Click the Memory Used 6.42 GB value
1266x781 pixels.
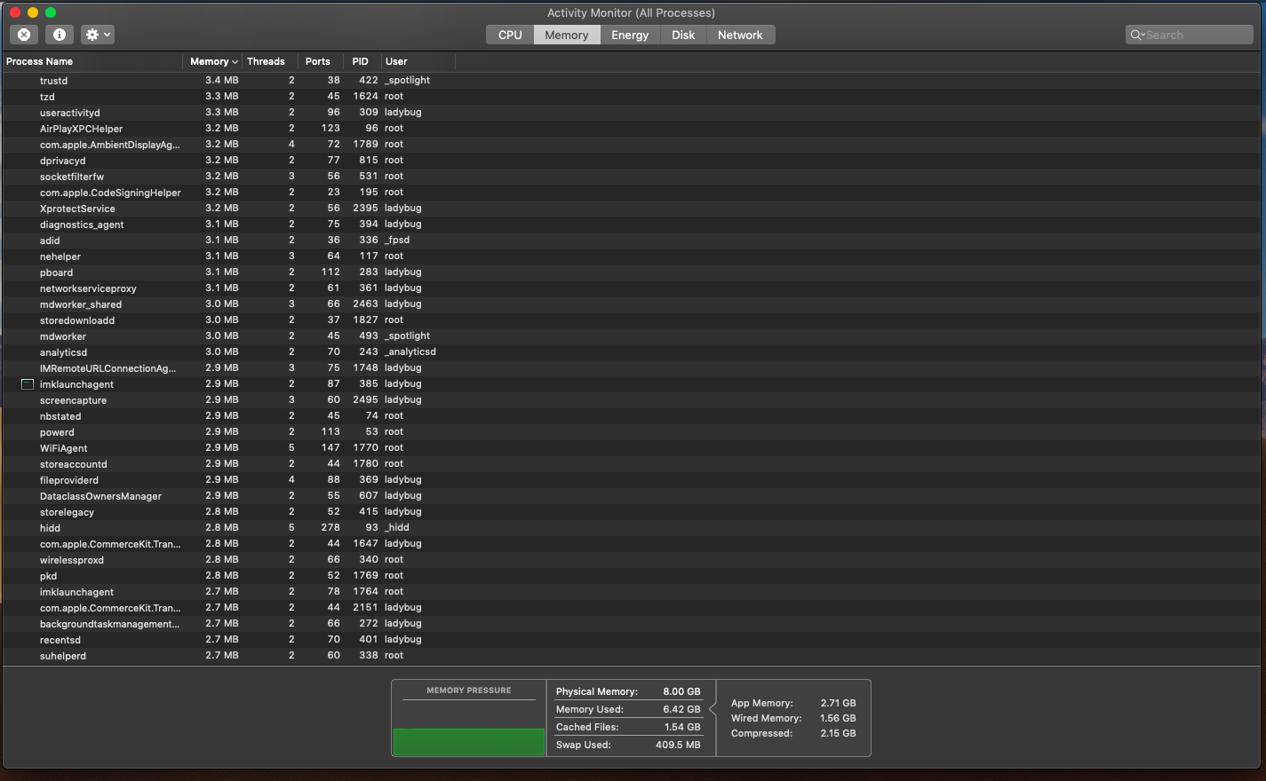(x=681, y=709)
